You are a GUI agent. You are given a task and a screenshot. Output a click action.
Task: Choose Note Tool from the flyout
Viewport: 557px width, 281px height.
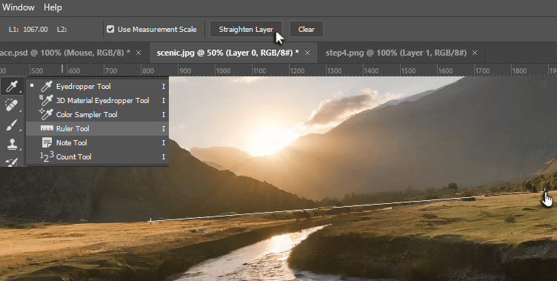(x=97, y=142)
